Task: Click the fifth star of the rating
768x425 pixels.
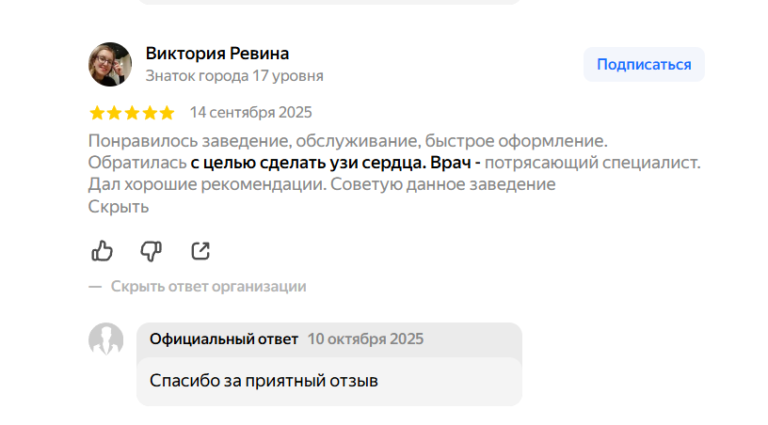Action: [x=167, y=113]
